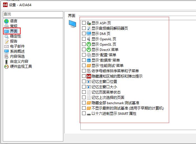Check 以十六进制显示 SMART 属性 checkbox
This screenshot has width=196, height=144.
point(84,113)
